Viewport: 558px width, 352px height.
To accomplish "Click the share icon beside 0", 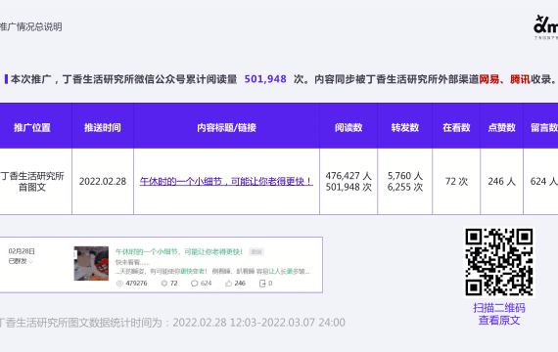I will [x=262, y=284].
